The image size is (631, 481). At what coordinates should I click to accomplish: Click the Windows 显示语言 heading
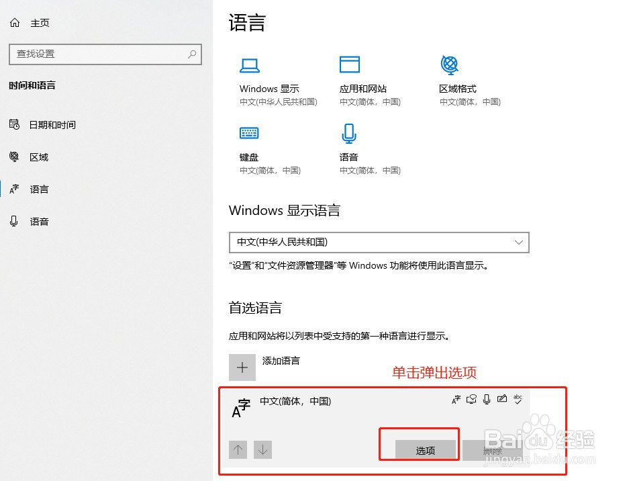pyautogui.click(x=285, y=210)
